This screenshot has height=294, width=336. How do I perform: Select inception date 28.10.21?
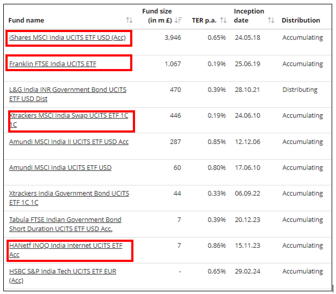pyautogui.click(x=247, y=90)
